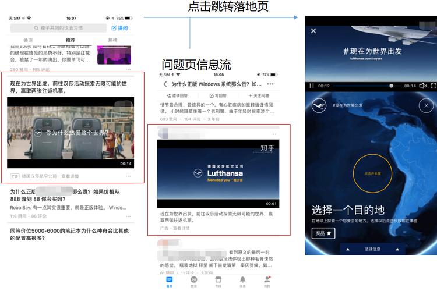Open the purple thumbnail in the top feed answer
This screenshot has height=291, width=437.
click(114, 55)
